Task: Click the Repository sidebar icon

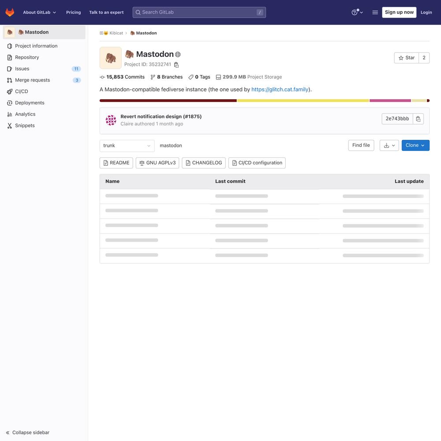Action: [x=10, y=57]
